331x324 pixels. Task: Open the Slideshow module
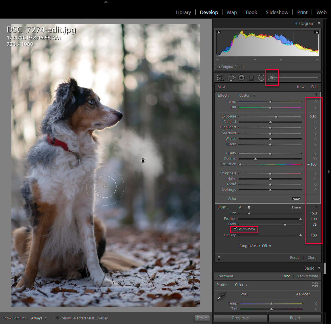277,12
